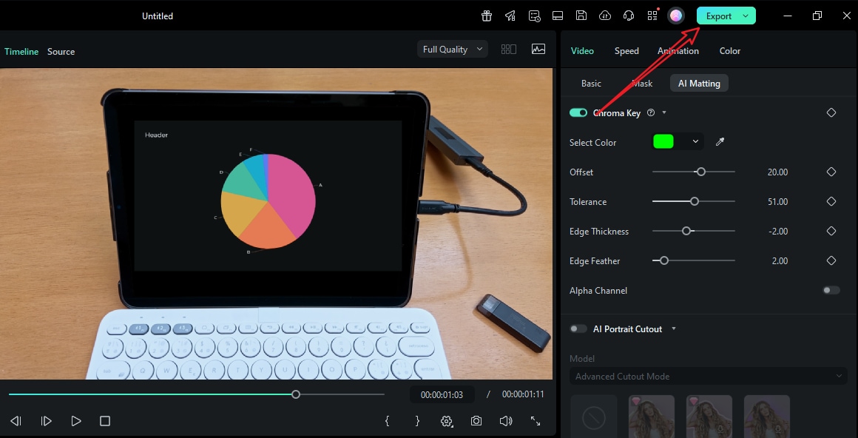858x438 pixels.
Task: Switch to the Mask tab
Action: click(642, 83)
